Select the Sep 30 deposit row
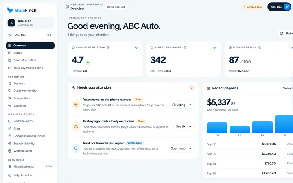293x183 pixels. [248, 144]
